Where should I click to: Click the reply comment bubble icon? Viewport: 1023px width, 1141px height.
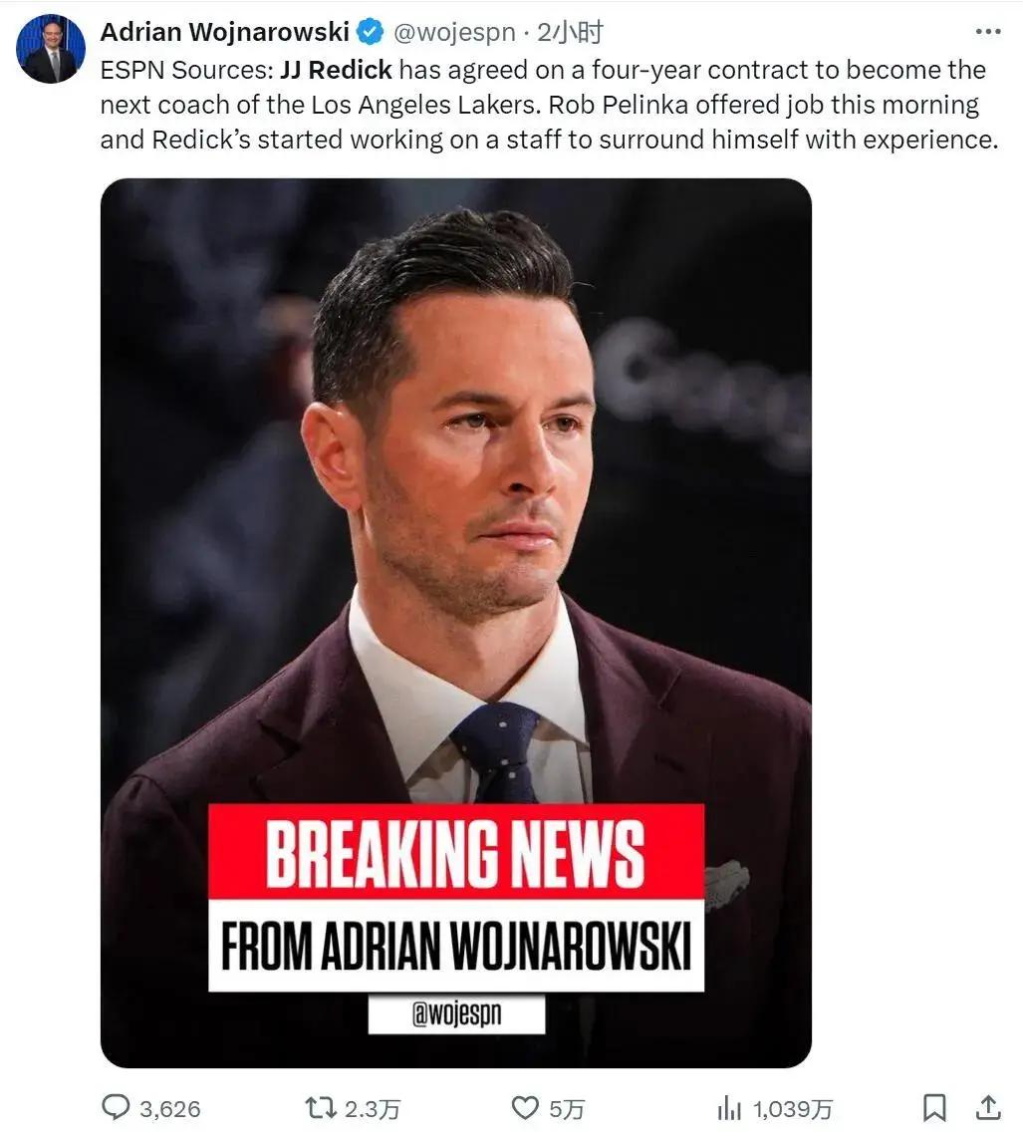click(115, 1107)
